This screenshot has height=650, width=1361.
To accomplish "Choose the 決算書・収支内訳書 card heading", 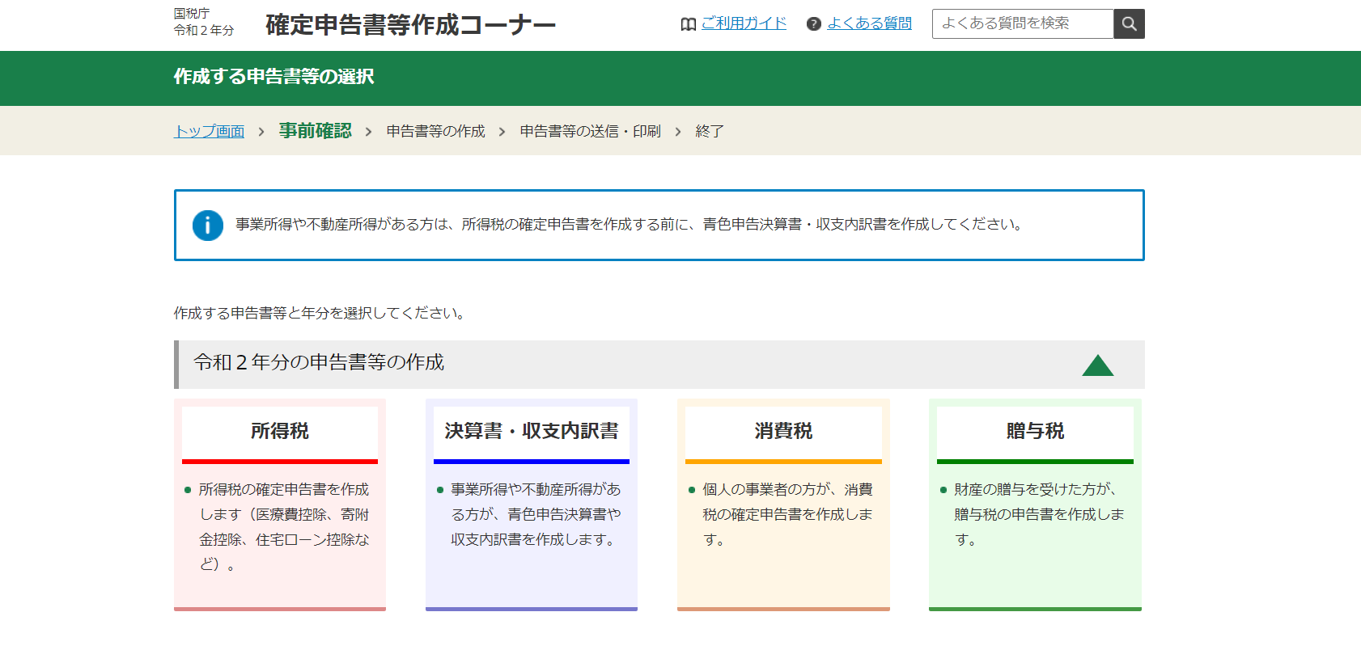I will pos(532,432).
